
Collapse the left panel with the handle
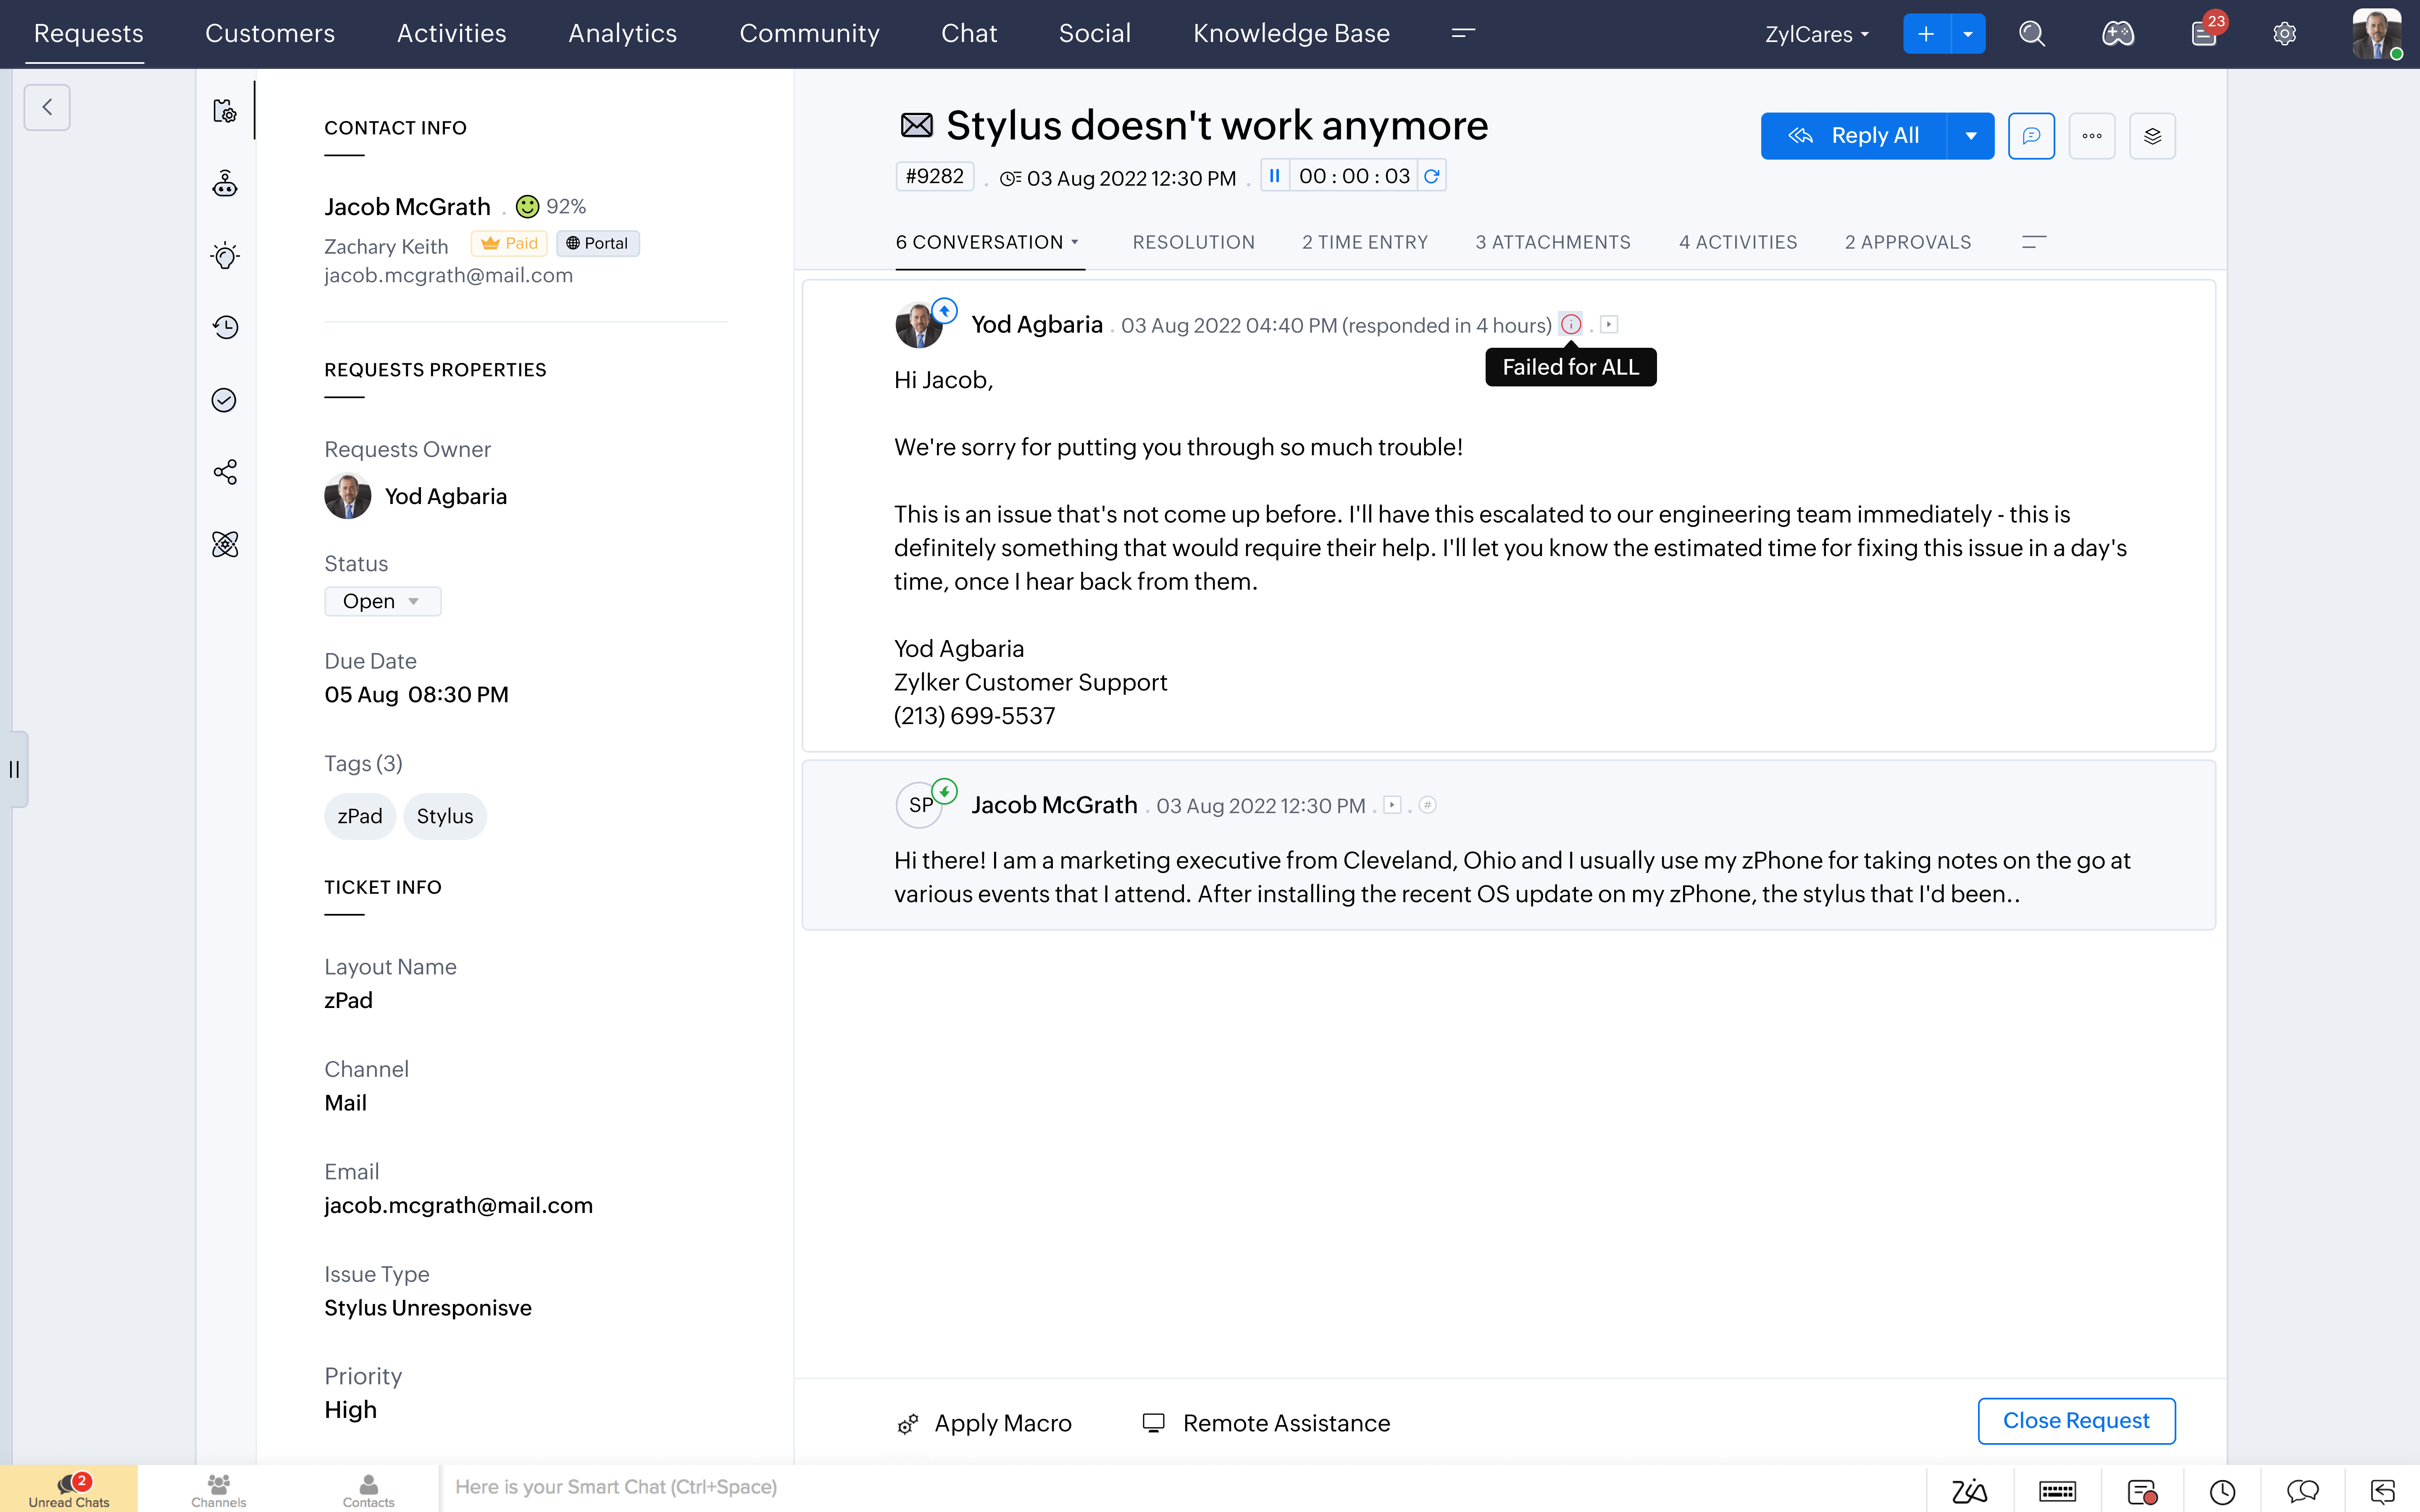(14, 769)
